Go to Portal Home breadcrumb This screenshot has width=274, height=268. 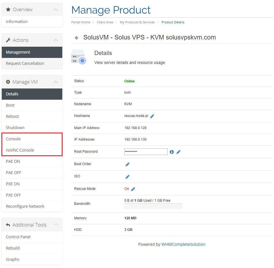point(81,22)
